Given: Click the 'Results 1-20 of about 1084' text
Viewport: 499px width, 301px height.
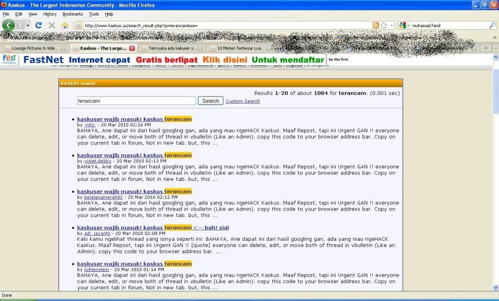Looking at the screenshot, I should [291, 93].
